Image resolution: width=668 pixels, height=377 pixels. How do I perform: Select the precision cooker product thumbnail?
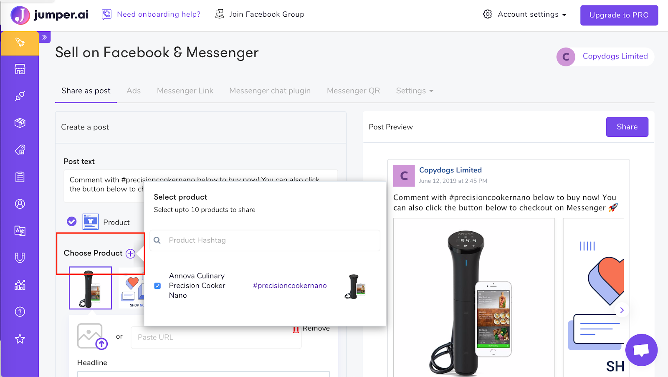coord(91,288)
